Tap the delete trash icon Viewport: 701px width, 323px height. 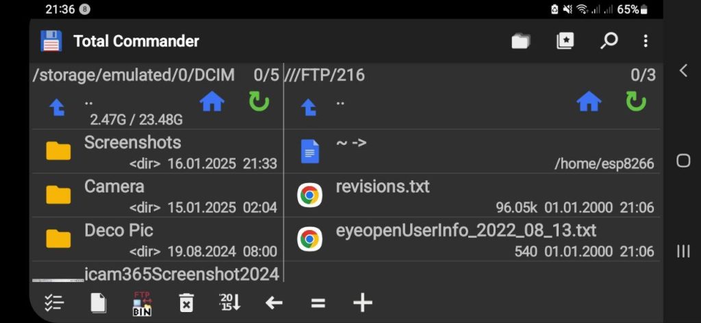186,303
